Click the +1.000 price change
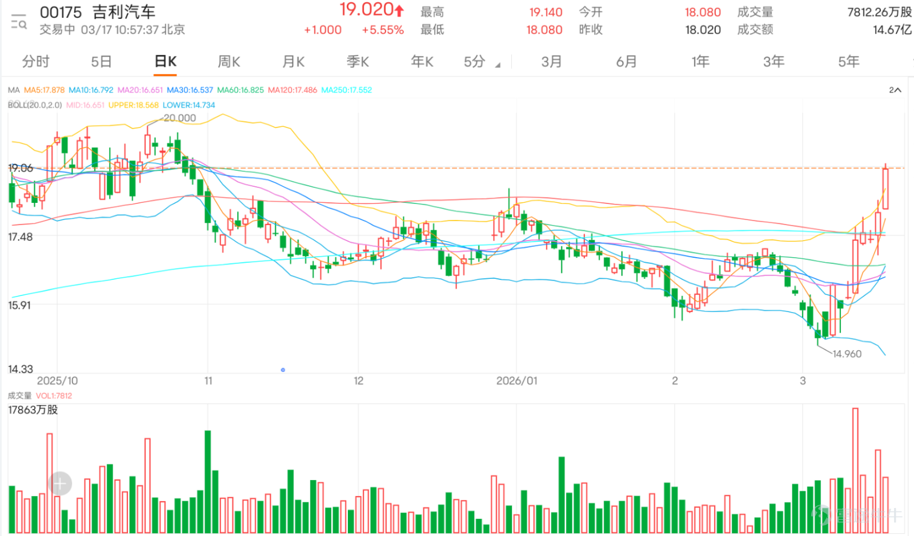The height and width of the screenshot is (536, 914). click(323, 30)
